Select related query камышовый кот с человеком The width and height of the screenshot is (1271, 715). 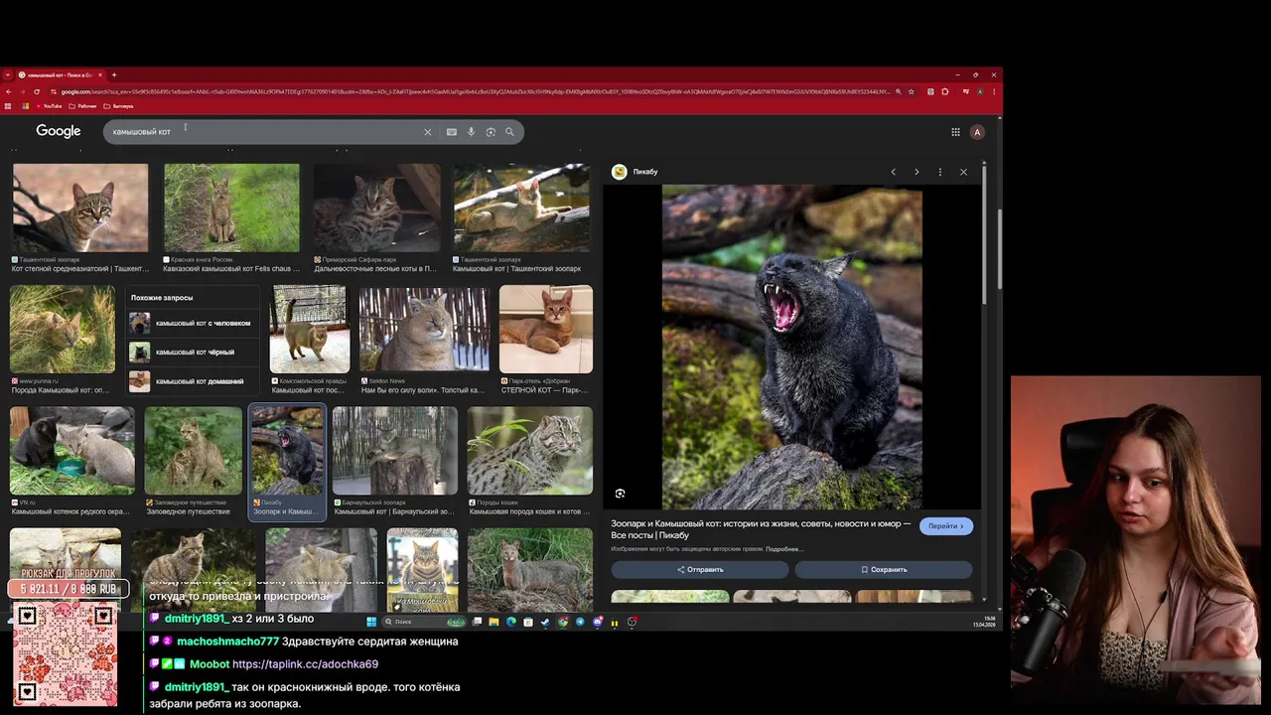click(194, 323)
